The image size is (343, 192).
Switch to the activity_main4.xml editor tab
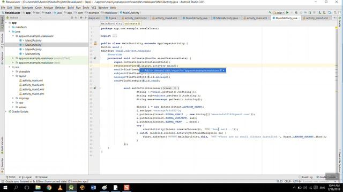click(166, 18)
